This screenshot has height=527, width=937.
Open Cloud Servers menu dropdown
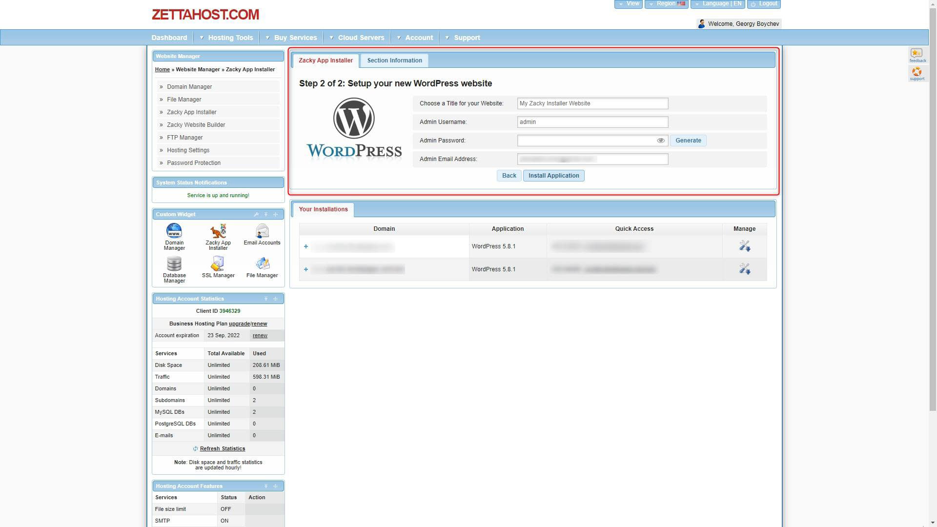[357, 38]
